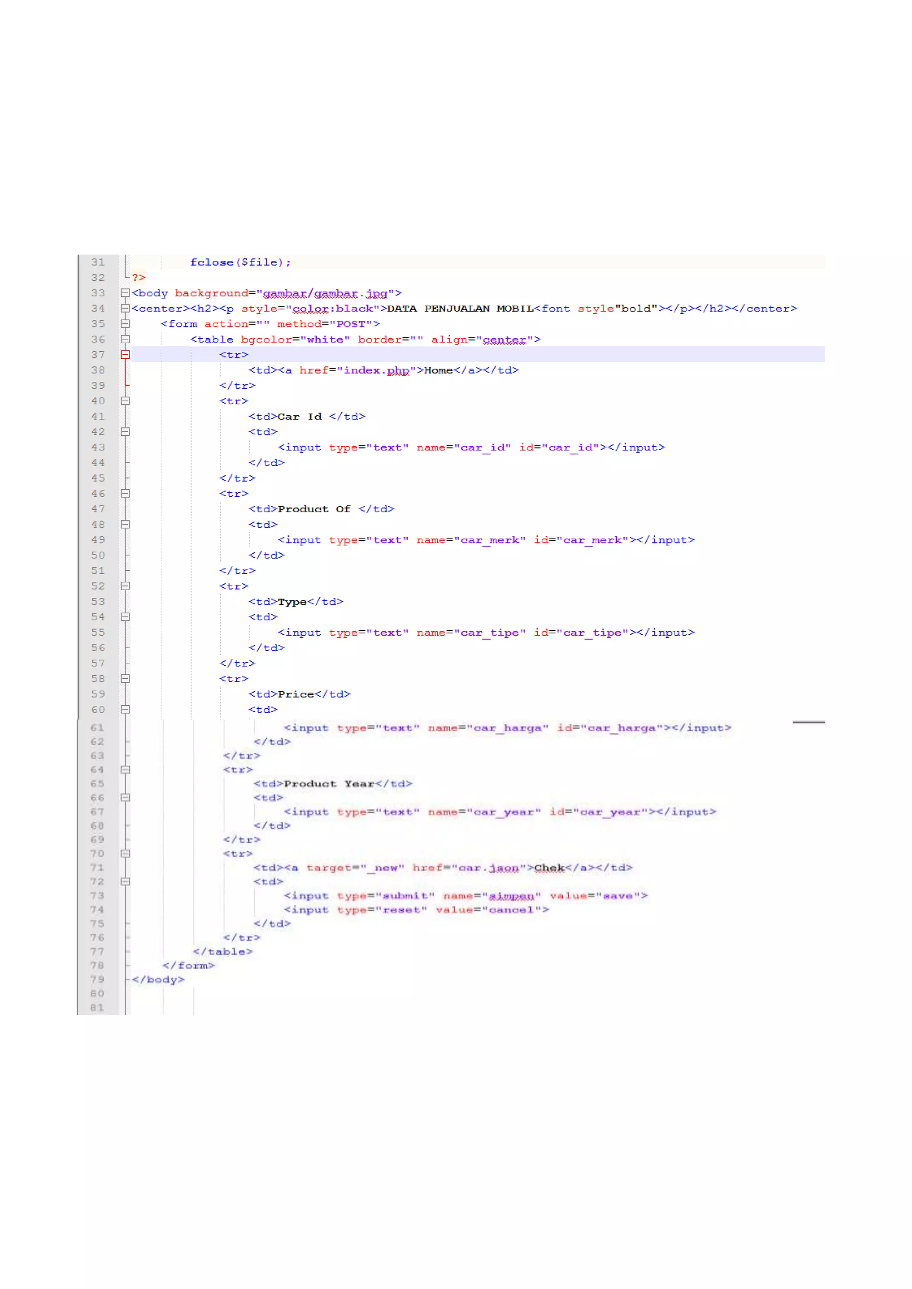Viewport: 912px width, 1289px height.
Task: Click the bgcolor="white" attribute
Action: (295, 340)
